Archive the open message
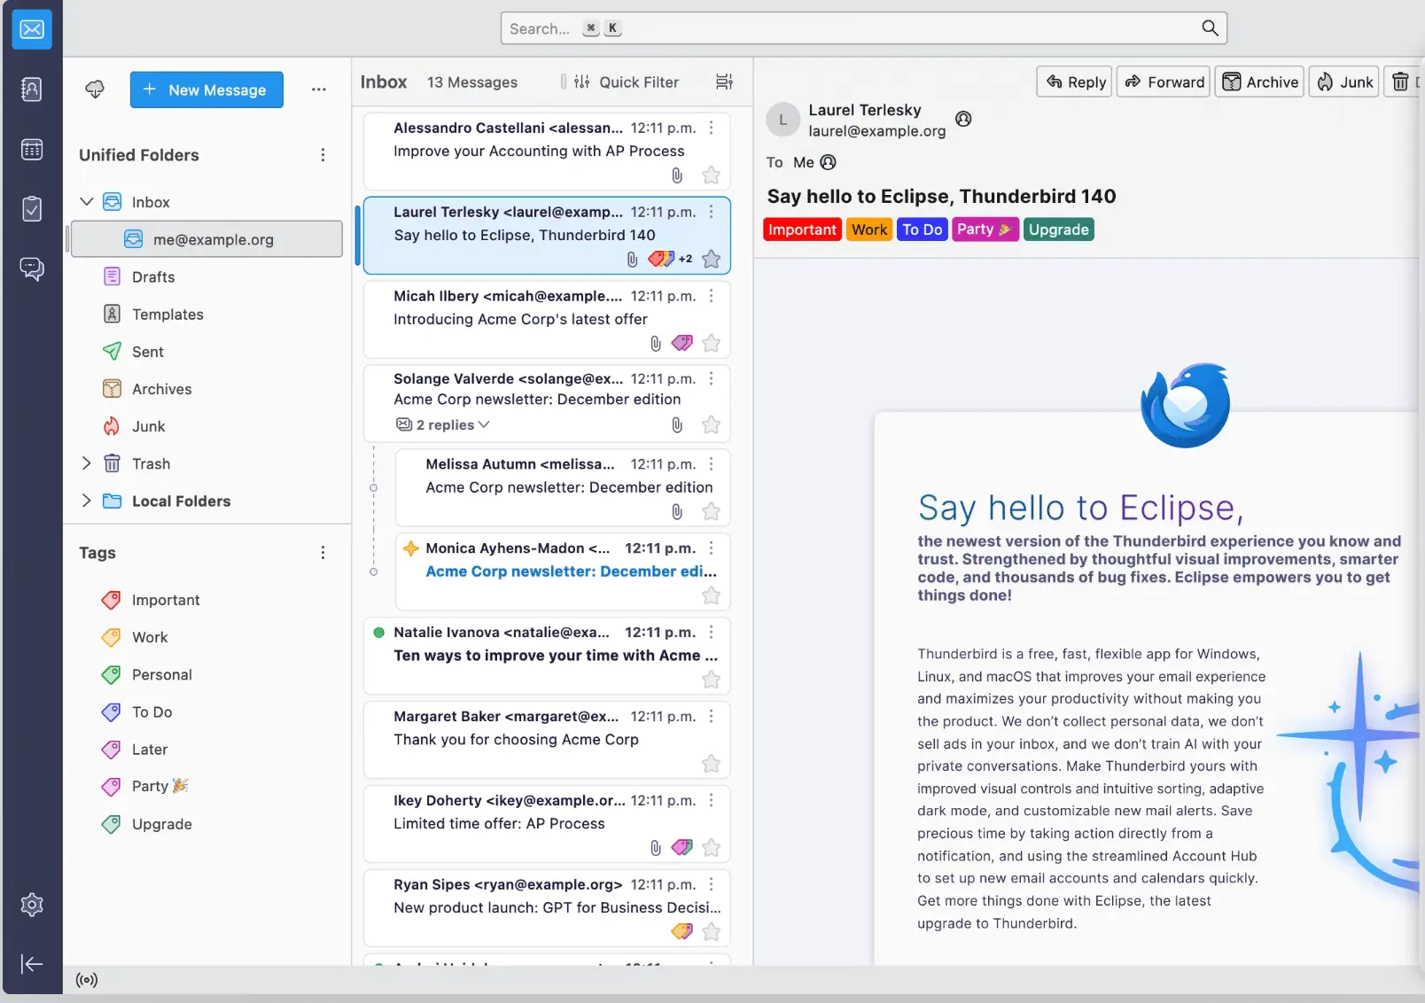Screen dimensions: 1425x1003 [x=1260, y=82]
